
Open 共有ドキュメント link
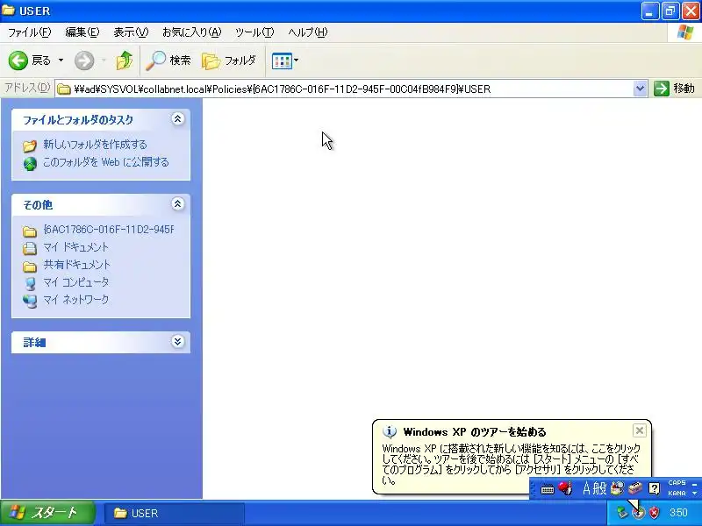(76, 265)
